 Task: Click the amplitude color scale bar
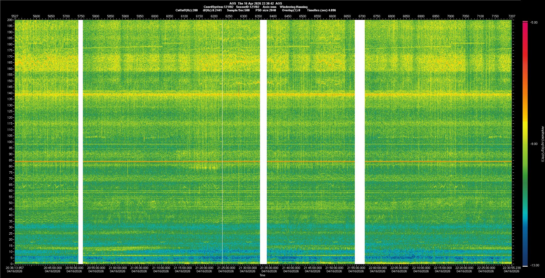click(525, 144)
